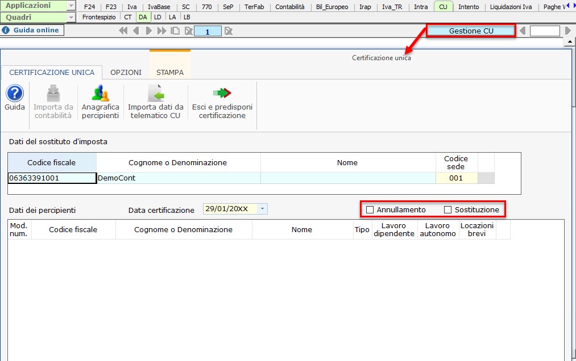Click the Intento tab
The image size is (576, 361).
[x=469, y=7]
